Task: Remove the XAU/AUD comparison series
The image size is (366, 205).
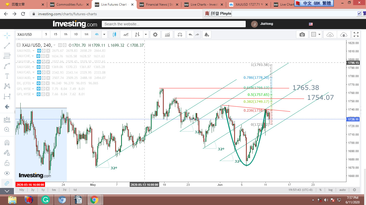Action: 48,78
